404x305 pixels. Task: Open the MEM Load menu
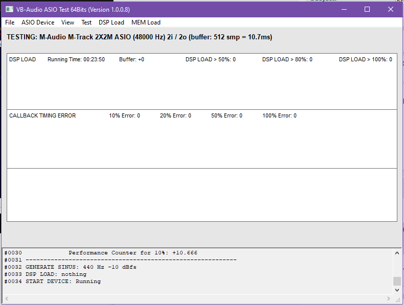pos(146,22)
